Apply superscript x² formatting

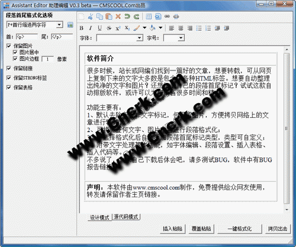tap(118, 28)
